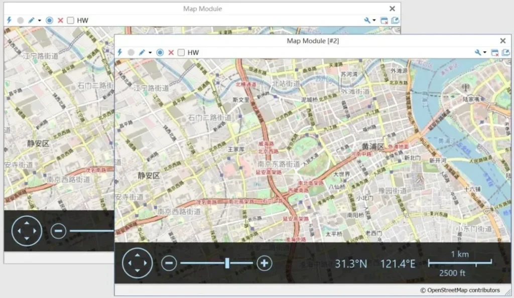Toggle the blue radio button in the first Map Module
The image size is (514, 298).
[x=49, y=20]
